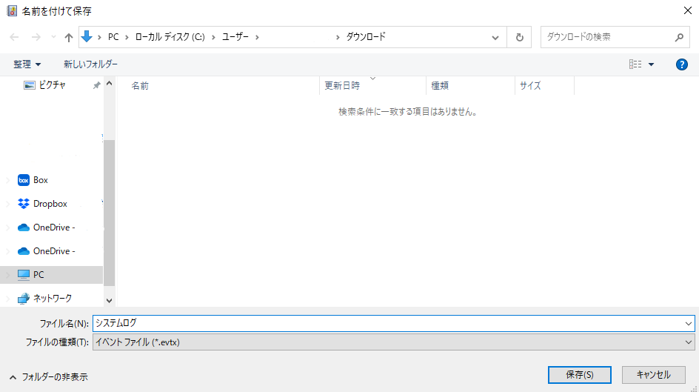Viewport: 699px width, 392px height.
Task: Expand the Box tree node
Action: coord(7,180)
